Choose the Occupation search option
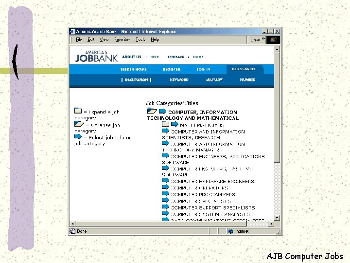This screenshot has height=263, width=350. pos(137,80)
